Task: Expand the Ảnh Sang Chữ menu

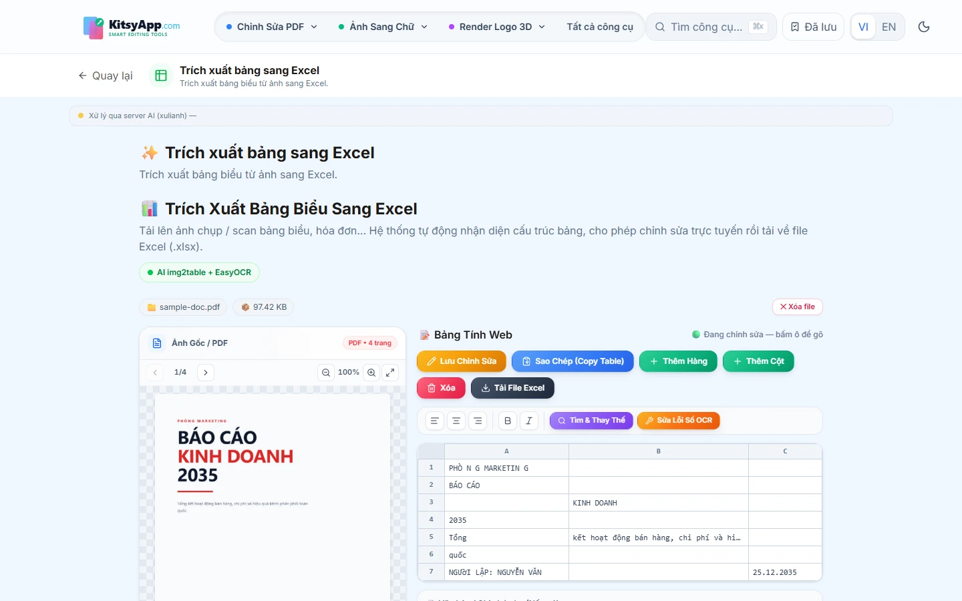Action: point(383,27)
